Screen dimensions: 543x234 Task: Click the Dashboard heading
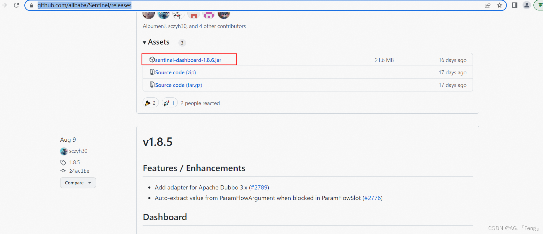pos(165,217)
